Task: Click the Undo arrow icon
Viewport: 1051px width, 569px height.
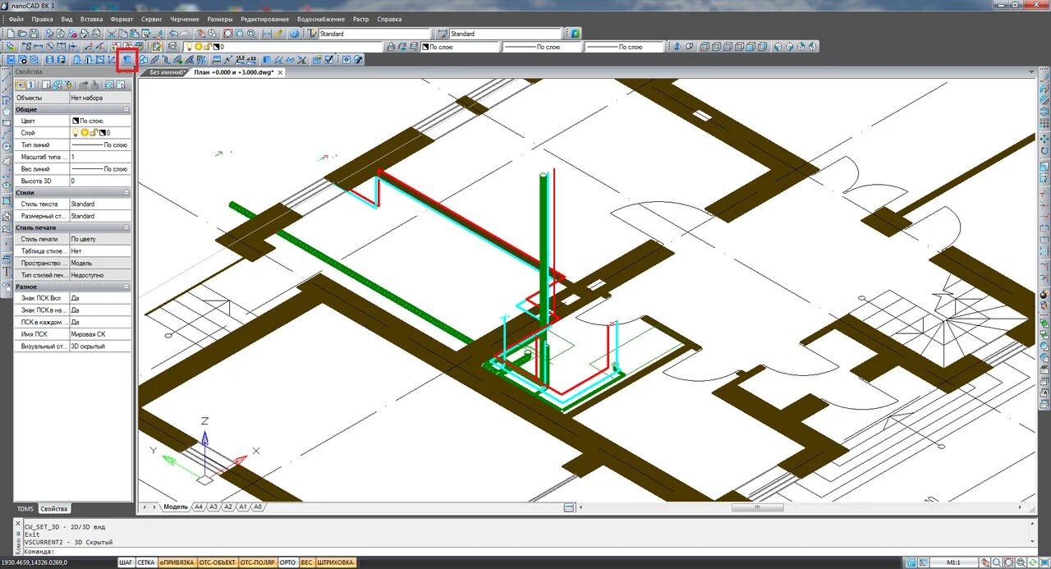Action: pyautogui.click(x=173, y=34)
